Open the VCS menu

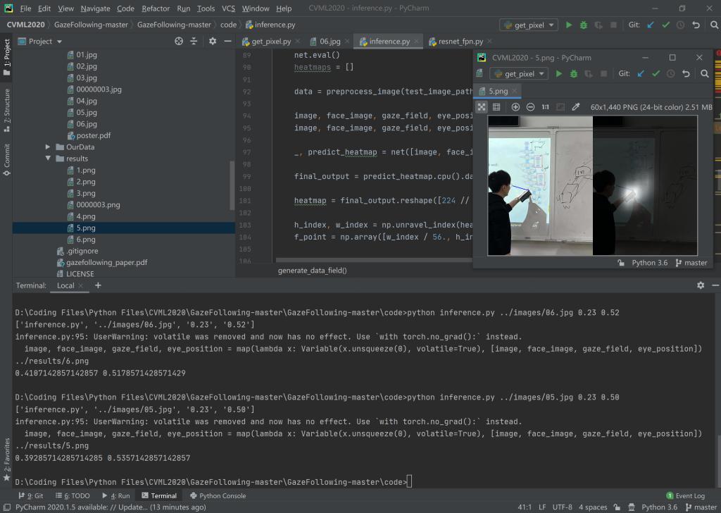click(228, 8)
